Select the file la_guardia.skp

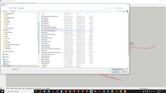[x=46, y=56]
